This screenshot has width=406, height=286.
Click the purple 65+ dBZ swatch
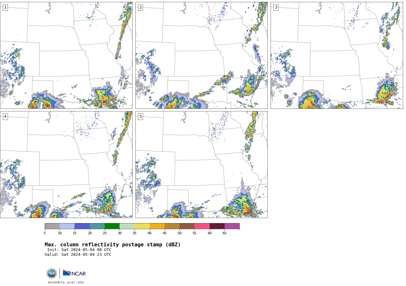click(232, 226)
